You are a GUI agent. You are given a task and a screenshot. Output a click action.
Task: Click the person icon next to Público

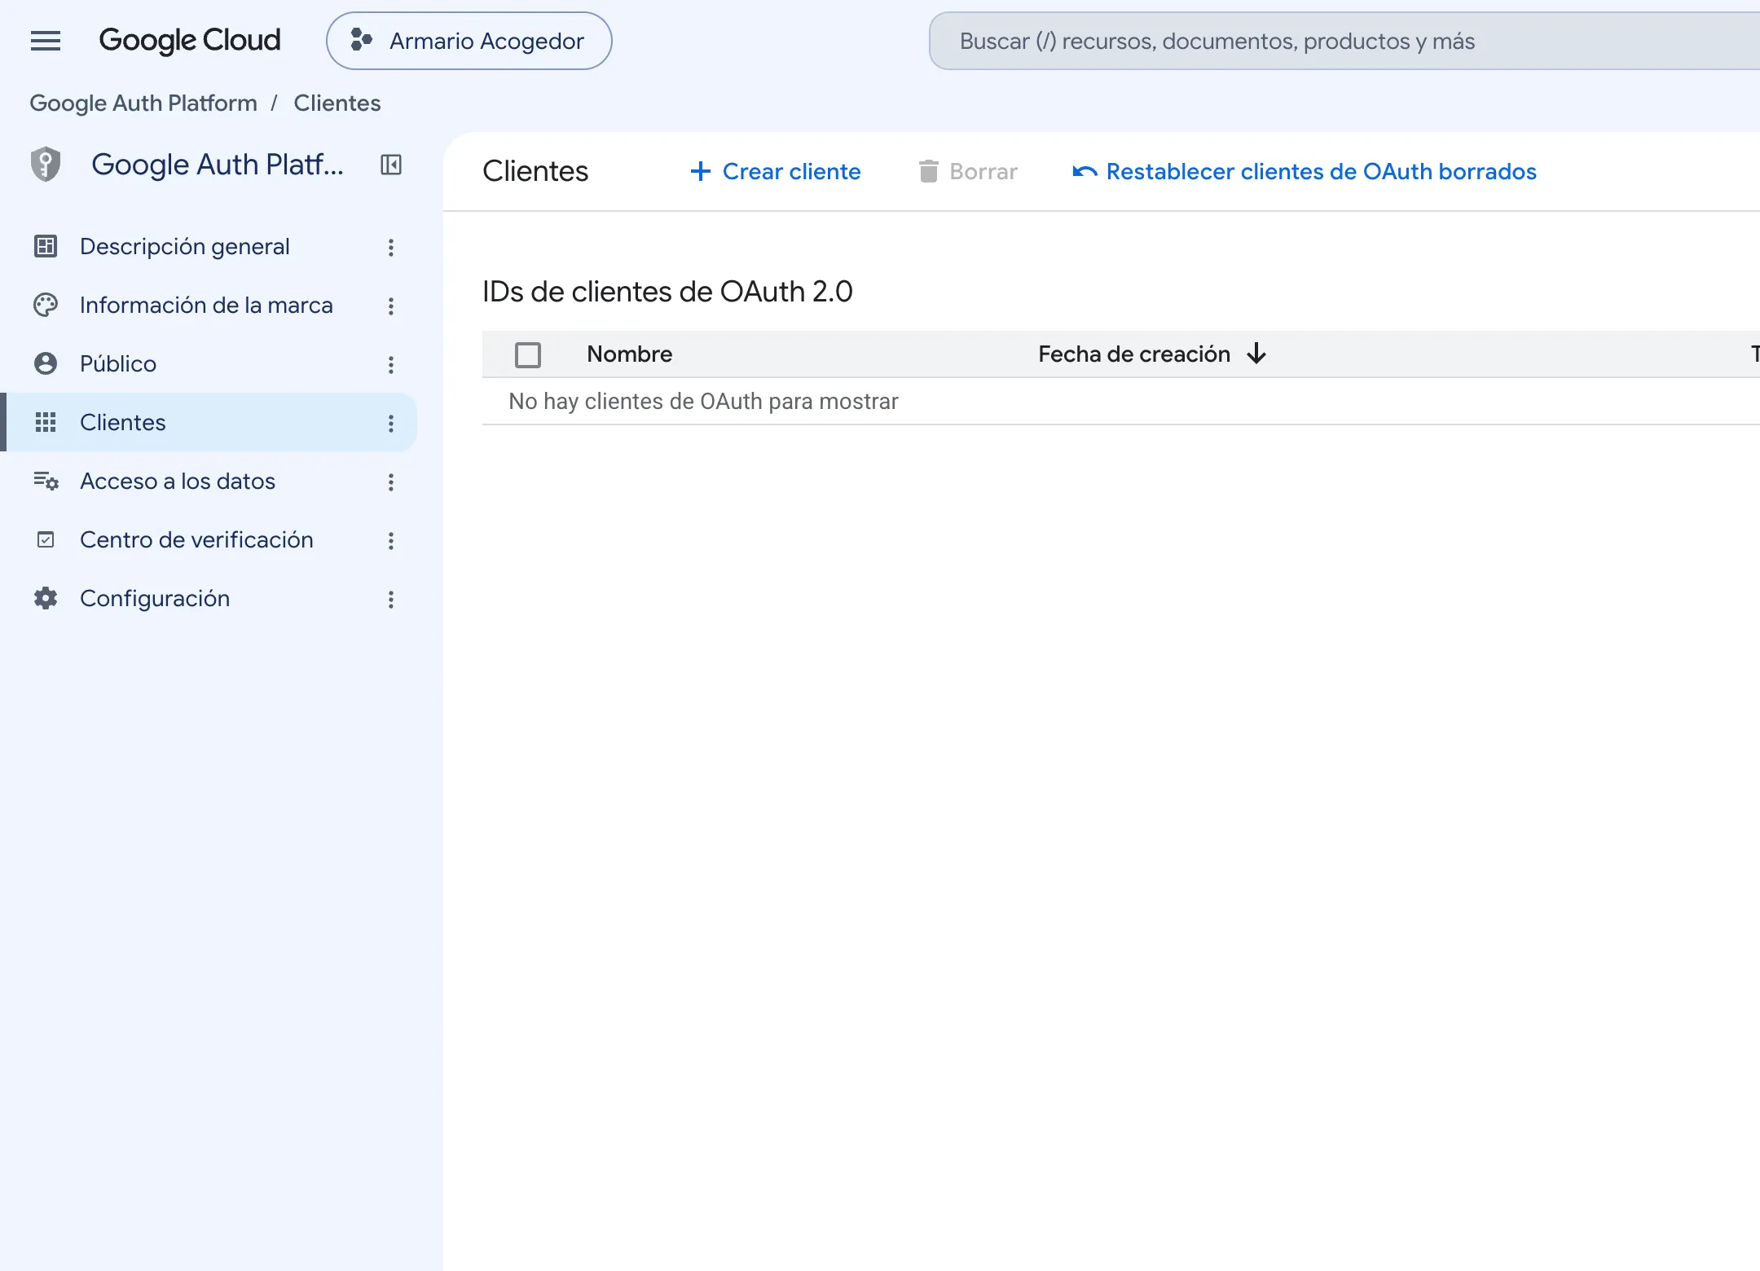(46, 363)
